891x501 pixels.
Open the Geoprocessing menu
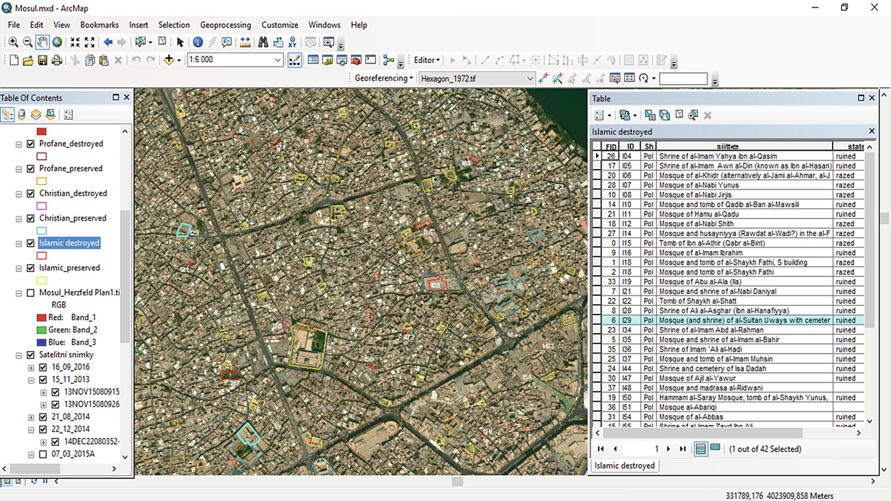[226, 25]
